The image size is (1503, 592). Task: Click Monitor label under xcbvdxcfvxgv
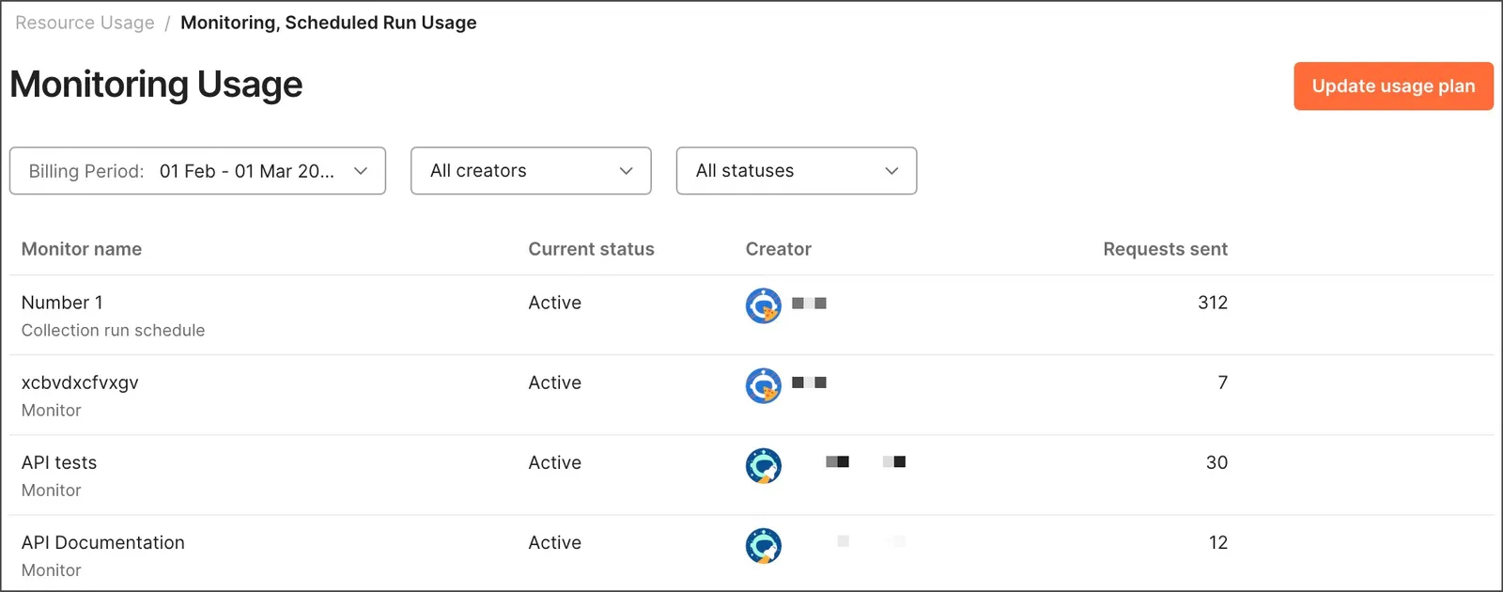(51, 410)
